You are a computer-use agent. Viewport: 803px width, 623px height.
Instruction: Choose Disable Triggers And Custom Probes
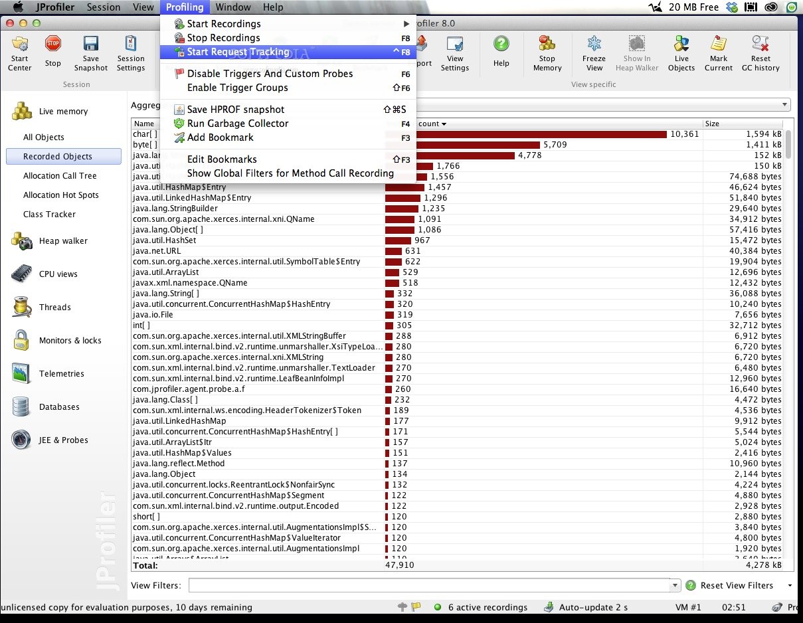point(288,74)
